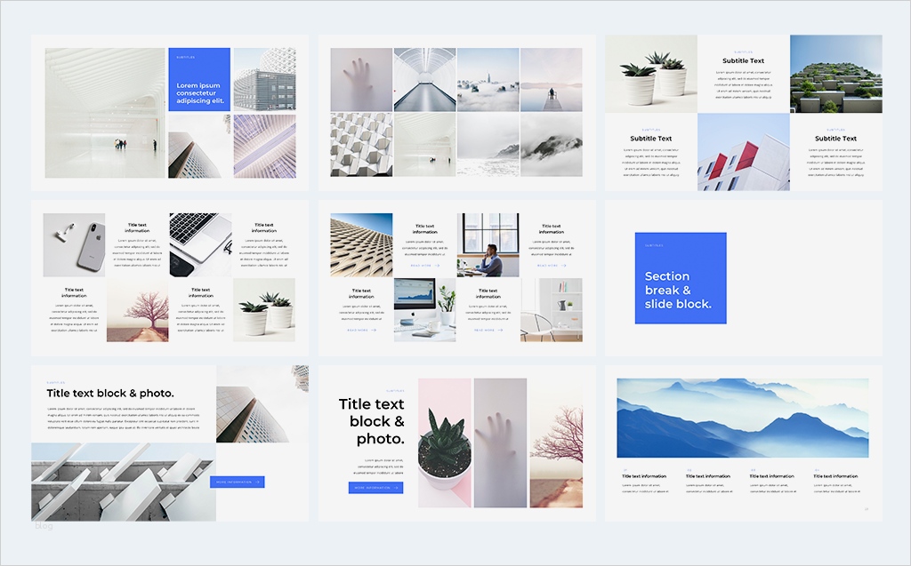
Task: Click 'Read more' link left of the white chair photo
Action: [488, 330]
